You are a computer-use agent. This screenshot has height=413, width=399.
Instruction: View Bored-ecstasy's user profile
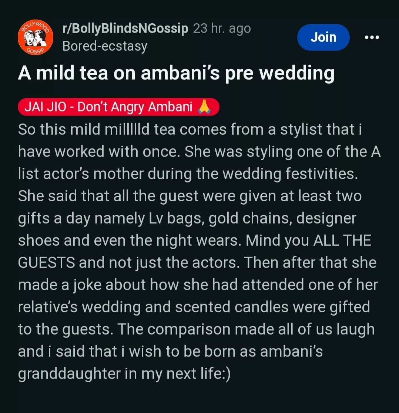[105, 46]
